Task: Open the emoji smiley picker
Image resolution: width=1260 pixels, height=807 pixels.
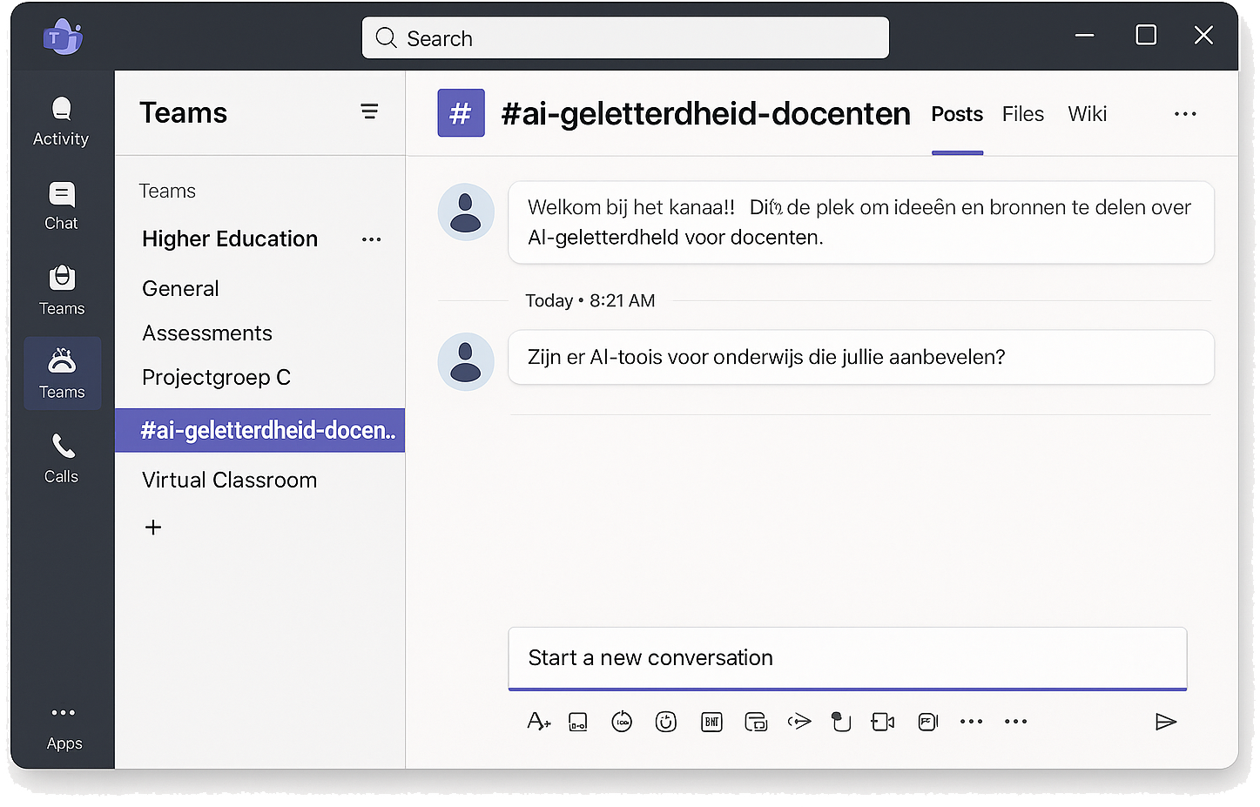Action: coord(666,722)
